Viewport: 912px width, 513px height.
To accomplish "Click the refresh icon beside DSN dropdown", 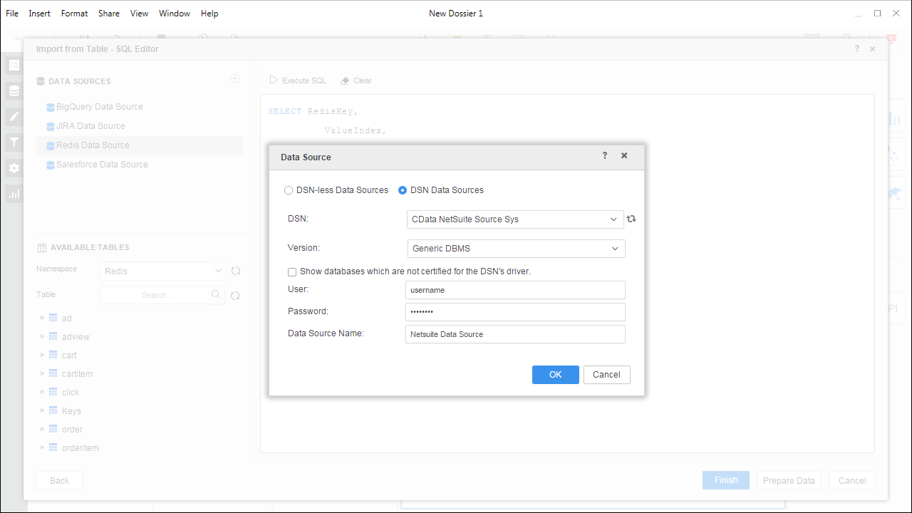I will (x=631, y=219).
